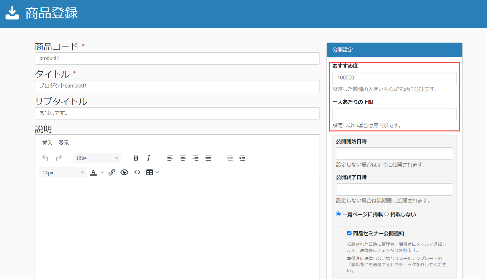The width and height of the screenshot is (487, 279).
Task: Apply italic formatting in the editor
Action: [x=149, y=158]
